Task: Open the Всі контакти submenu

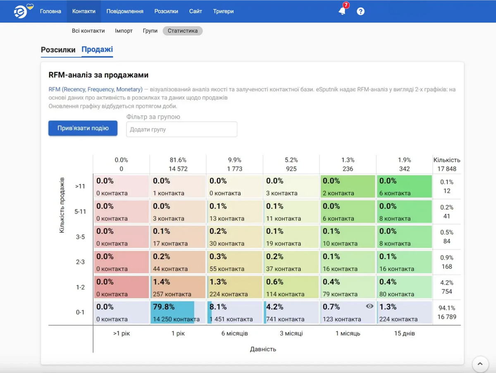Action: (88, 31)
